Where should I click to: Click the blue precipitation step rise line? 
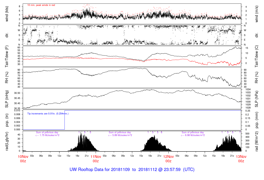(x=65, y=120)
